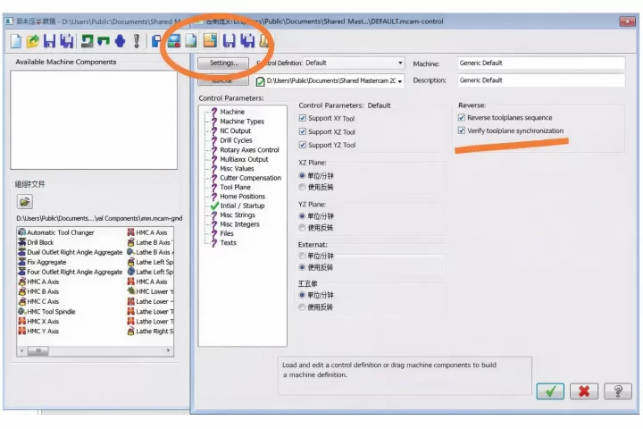Image resolution: width=643 pixels, height=429 pixels.
Task: Click the Save All double-disk icon in the back toolbar
Action: tap(67, 41)
